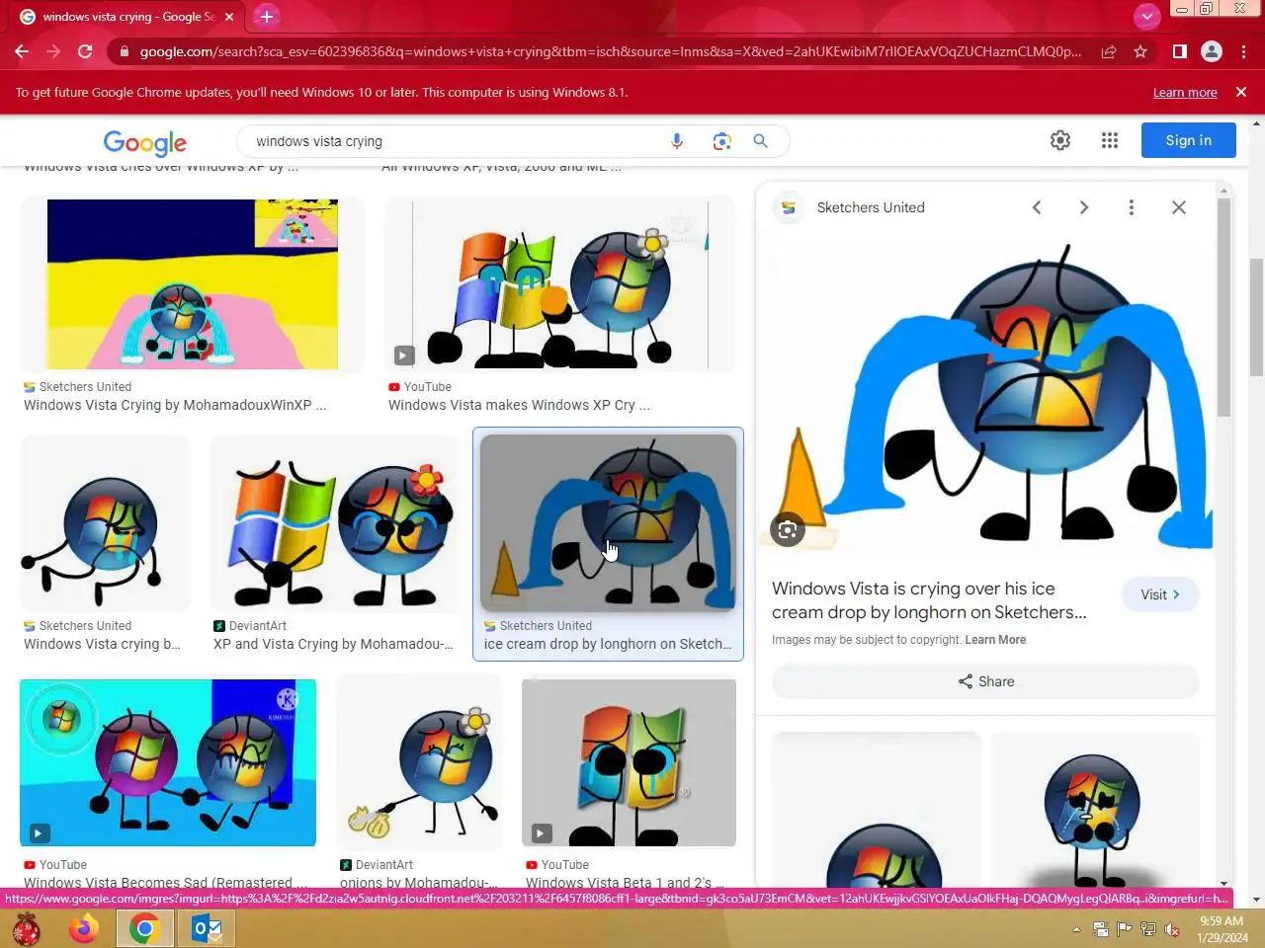Click the browser forward arrow
The width and height of the screenshot is (1265, 948).
pyautogui.click(x=53, y=51)
